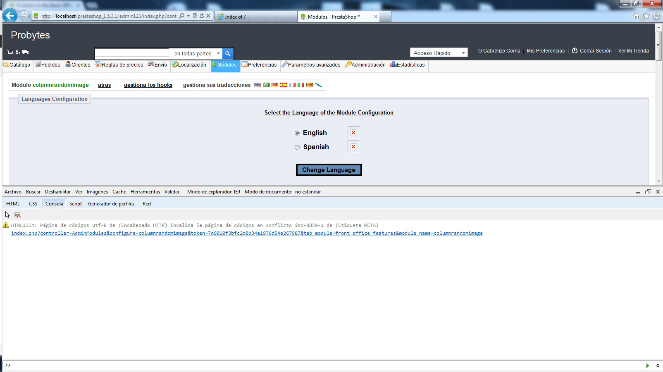Click the 'gestiona los hooks' link

148,85
